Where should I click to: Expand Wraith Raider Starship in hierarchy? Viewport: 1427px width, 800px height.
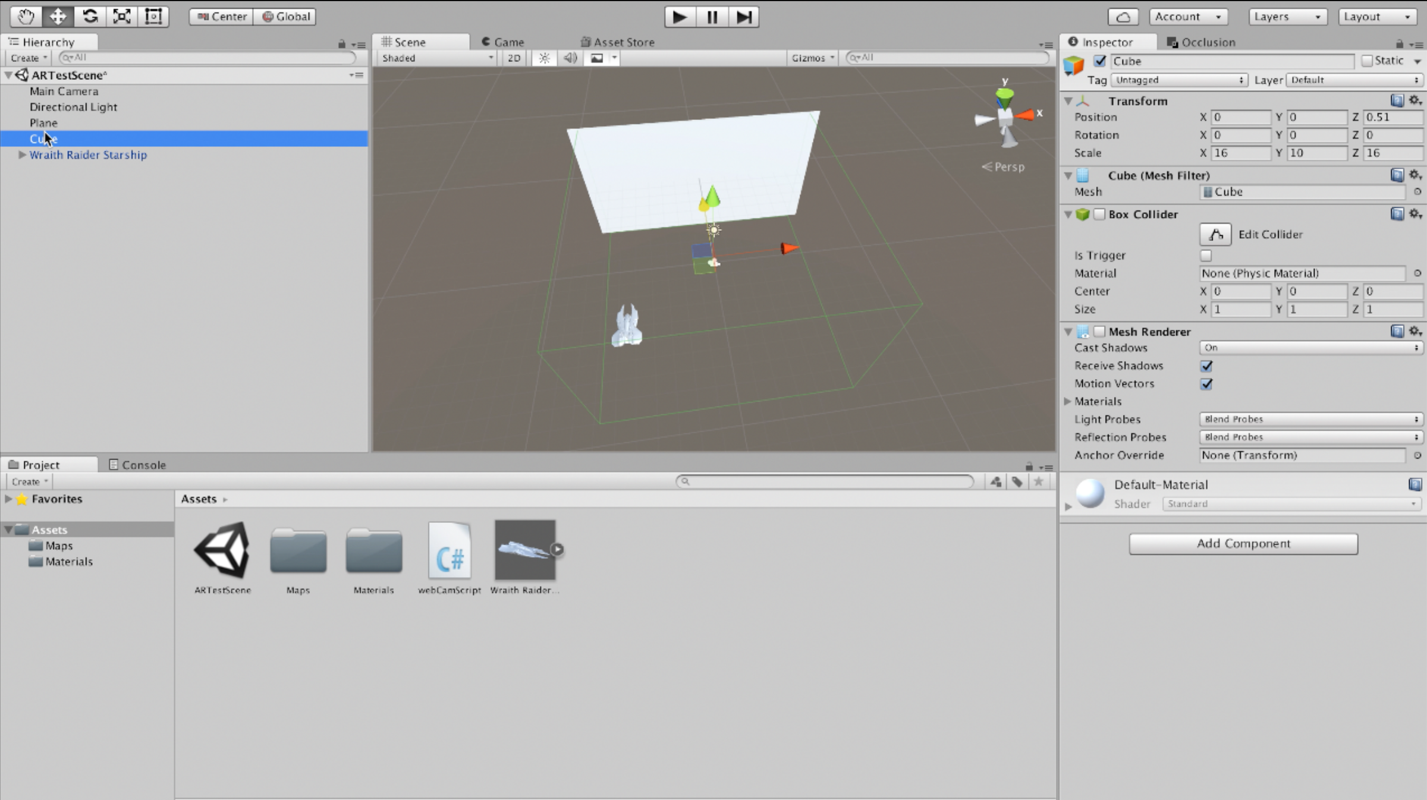[x=22, y=155]
